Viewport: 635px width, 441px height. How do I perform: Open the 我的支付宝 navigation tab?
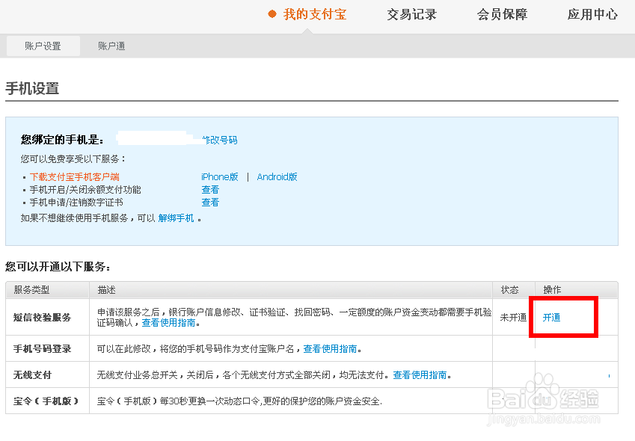pos(315,14)
